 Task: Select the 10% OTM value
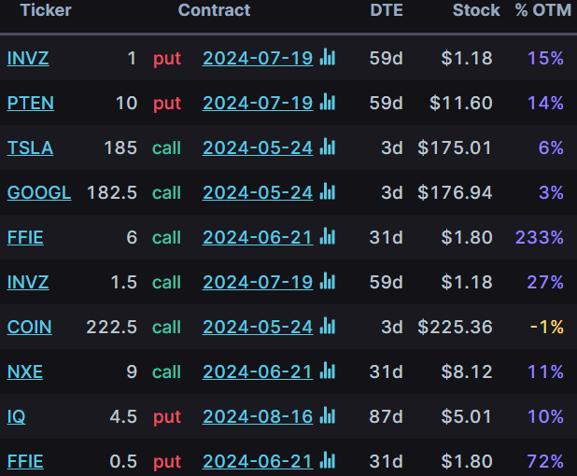click(545, 417)
